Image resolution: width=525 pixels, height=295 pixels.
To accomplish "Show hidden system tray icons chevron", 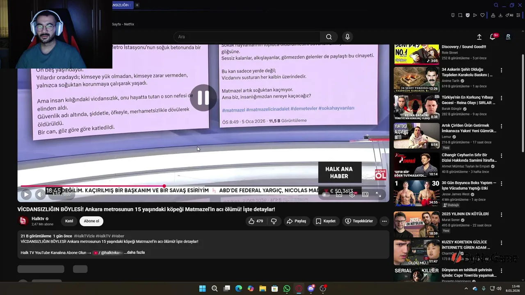I will click(466, 288).
